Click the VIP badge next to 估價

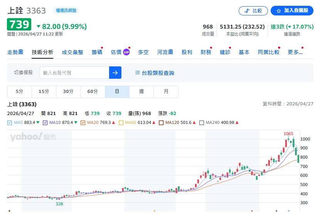tap(126, 52)
